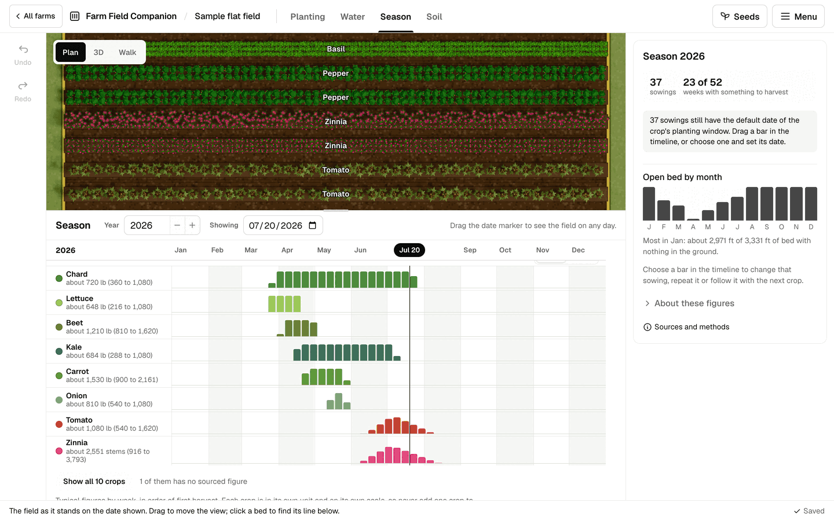
Task: Click the Tomato red legend dot
Action: pyautogui.click(x=59, y=424)
